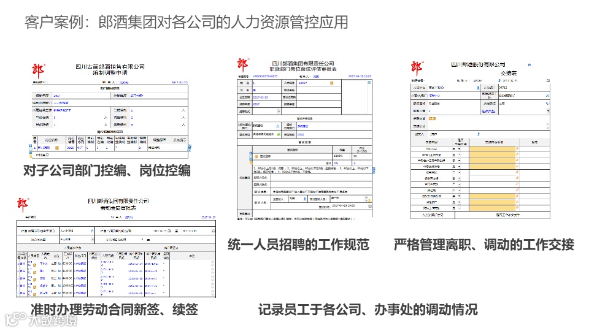
Task: Open the dropdown arrow at right of 交接表 link row
Action: pos(548,111)
